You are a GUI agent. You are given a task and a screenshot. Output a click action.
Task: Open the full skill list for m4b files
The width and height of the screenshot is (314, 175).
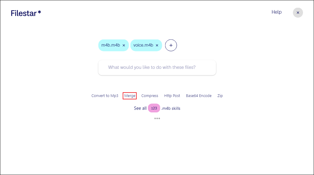[x=171, y=108]
